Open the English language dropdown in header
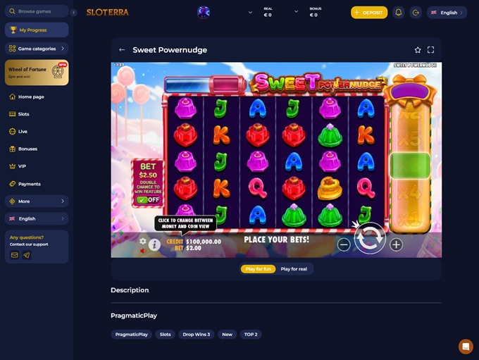 [x=447, y=13]
